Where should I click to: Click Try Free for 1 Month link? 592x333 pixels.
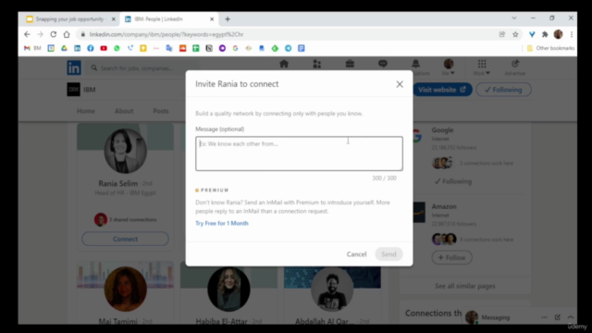click(x=222, y=223)
